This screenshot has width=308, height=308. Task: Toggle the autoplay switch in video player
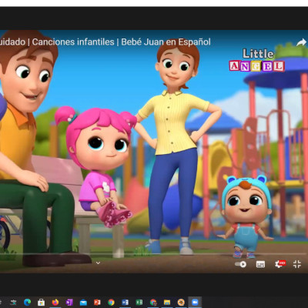tap(240, 264)
